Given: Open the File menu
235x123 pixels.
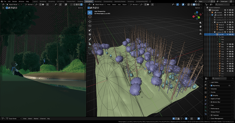Looking at the screenshot, I should (5, 1).
